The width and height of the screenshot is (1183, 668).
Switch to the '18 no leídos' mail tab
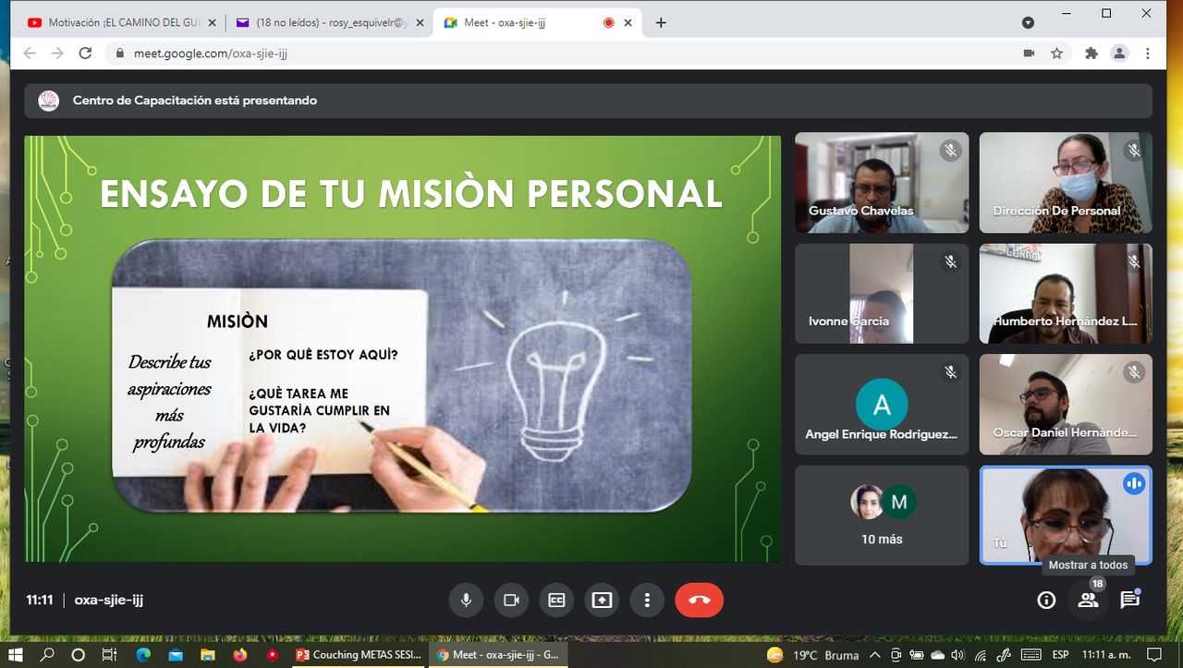point(331,23)
